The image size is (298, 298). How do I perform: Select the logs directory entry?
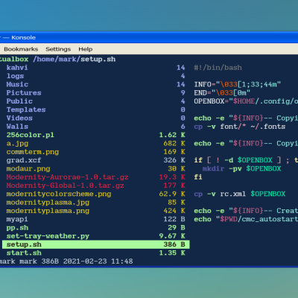click(x=95, y=76)
